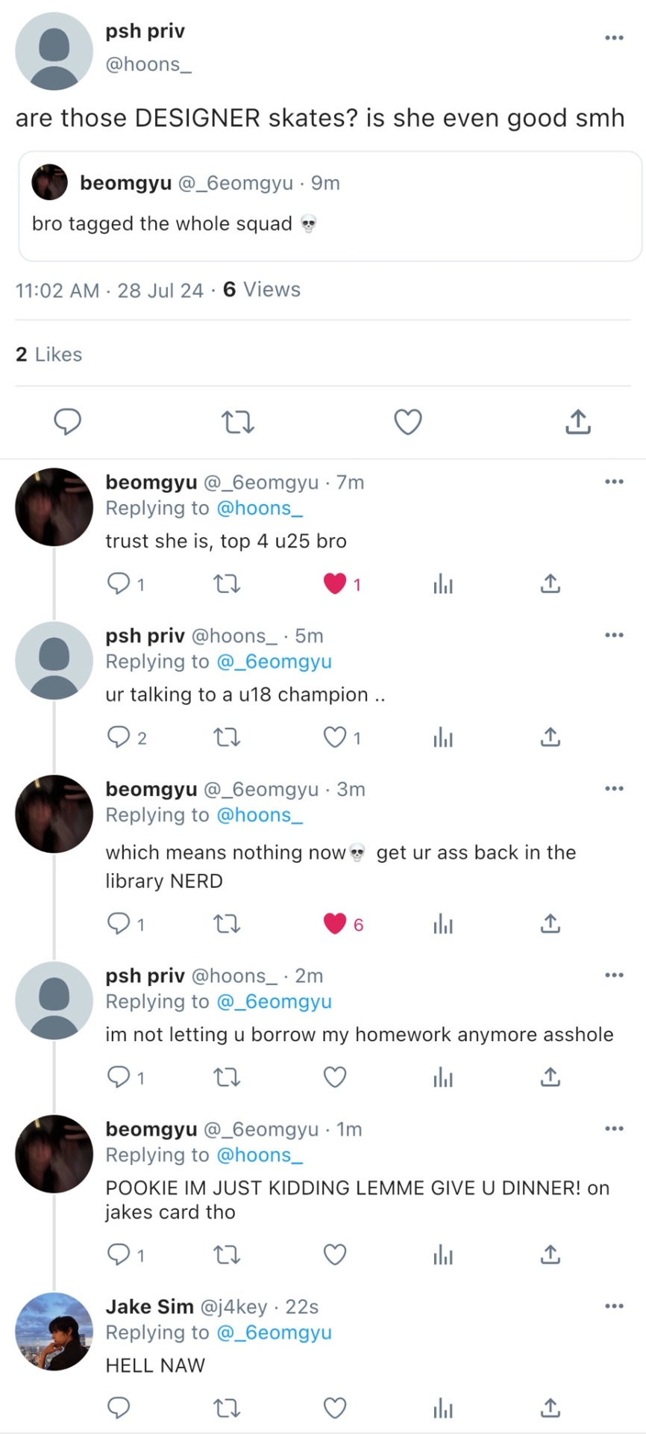Open Jake Sim's profile picture
Viewport: 646px width, 1434px height.
point(54,1332)
